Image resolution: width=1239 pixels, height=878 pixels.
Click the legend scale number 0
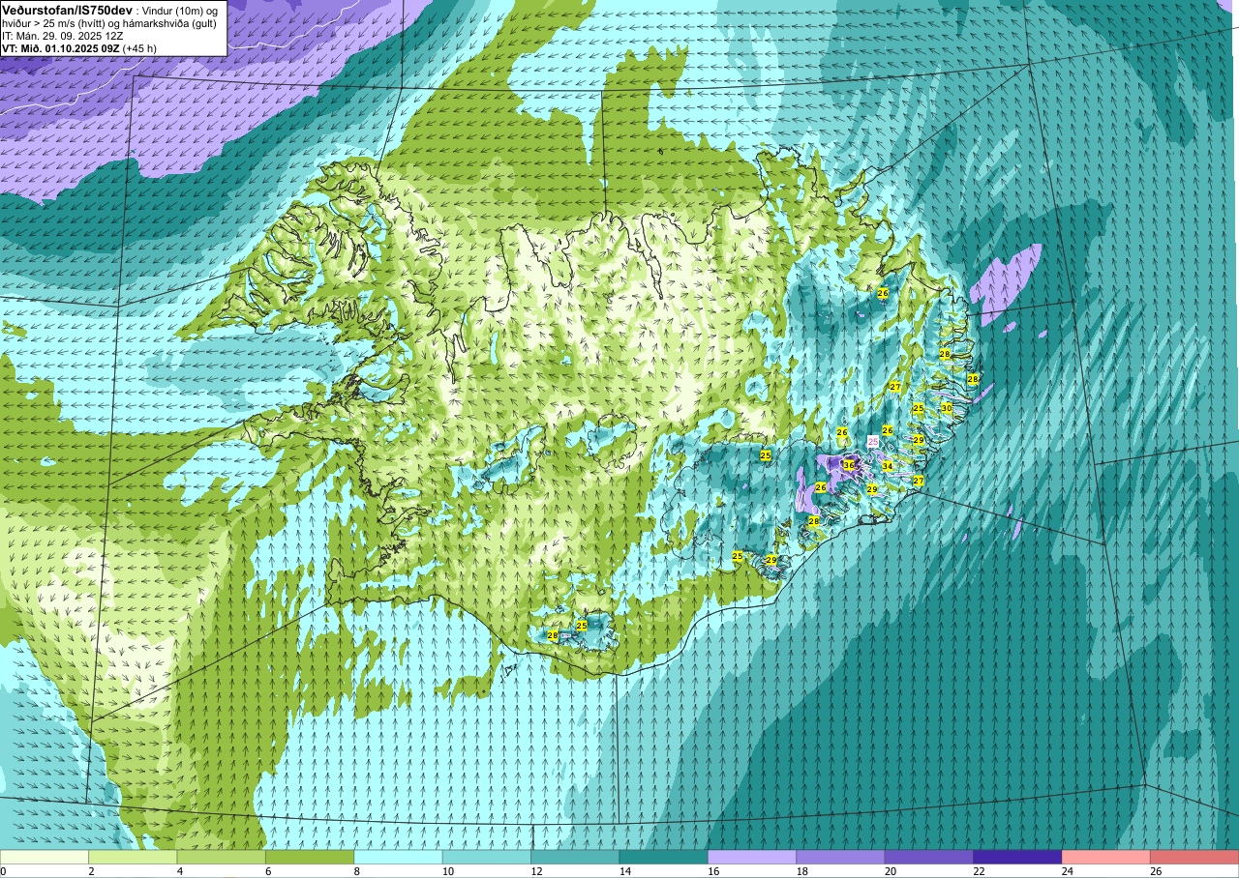coord(3,871)
